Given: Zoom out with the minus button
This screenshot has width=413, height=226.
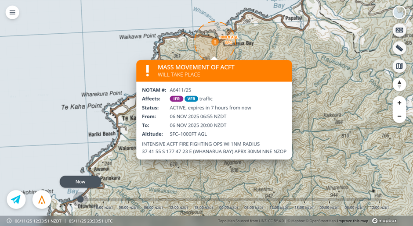Looking at the screenshot, I should click(x=399, y=116).
